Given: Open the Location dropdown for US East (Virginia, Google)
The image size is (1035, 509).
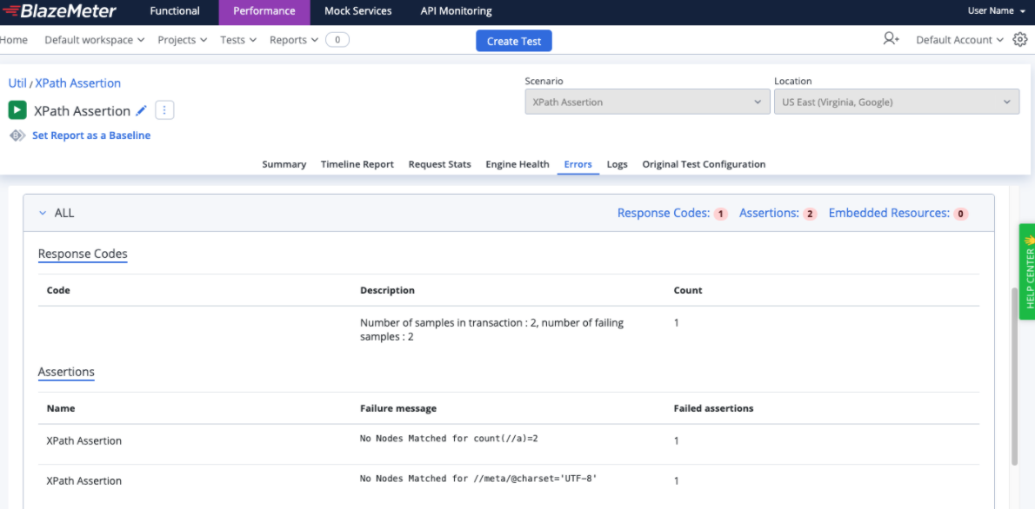Looking at the screenshot, I should [x=896, y=102].
